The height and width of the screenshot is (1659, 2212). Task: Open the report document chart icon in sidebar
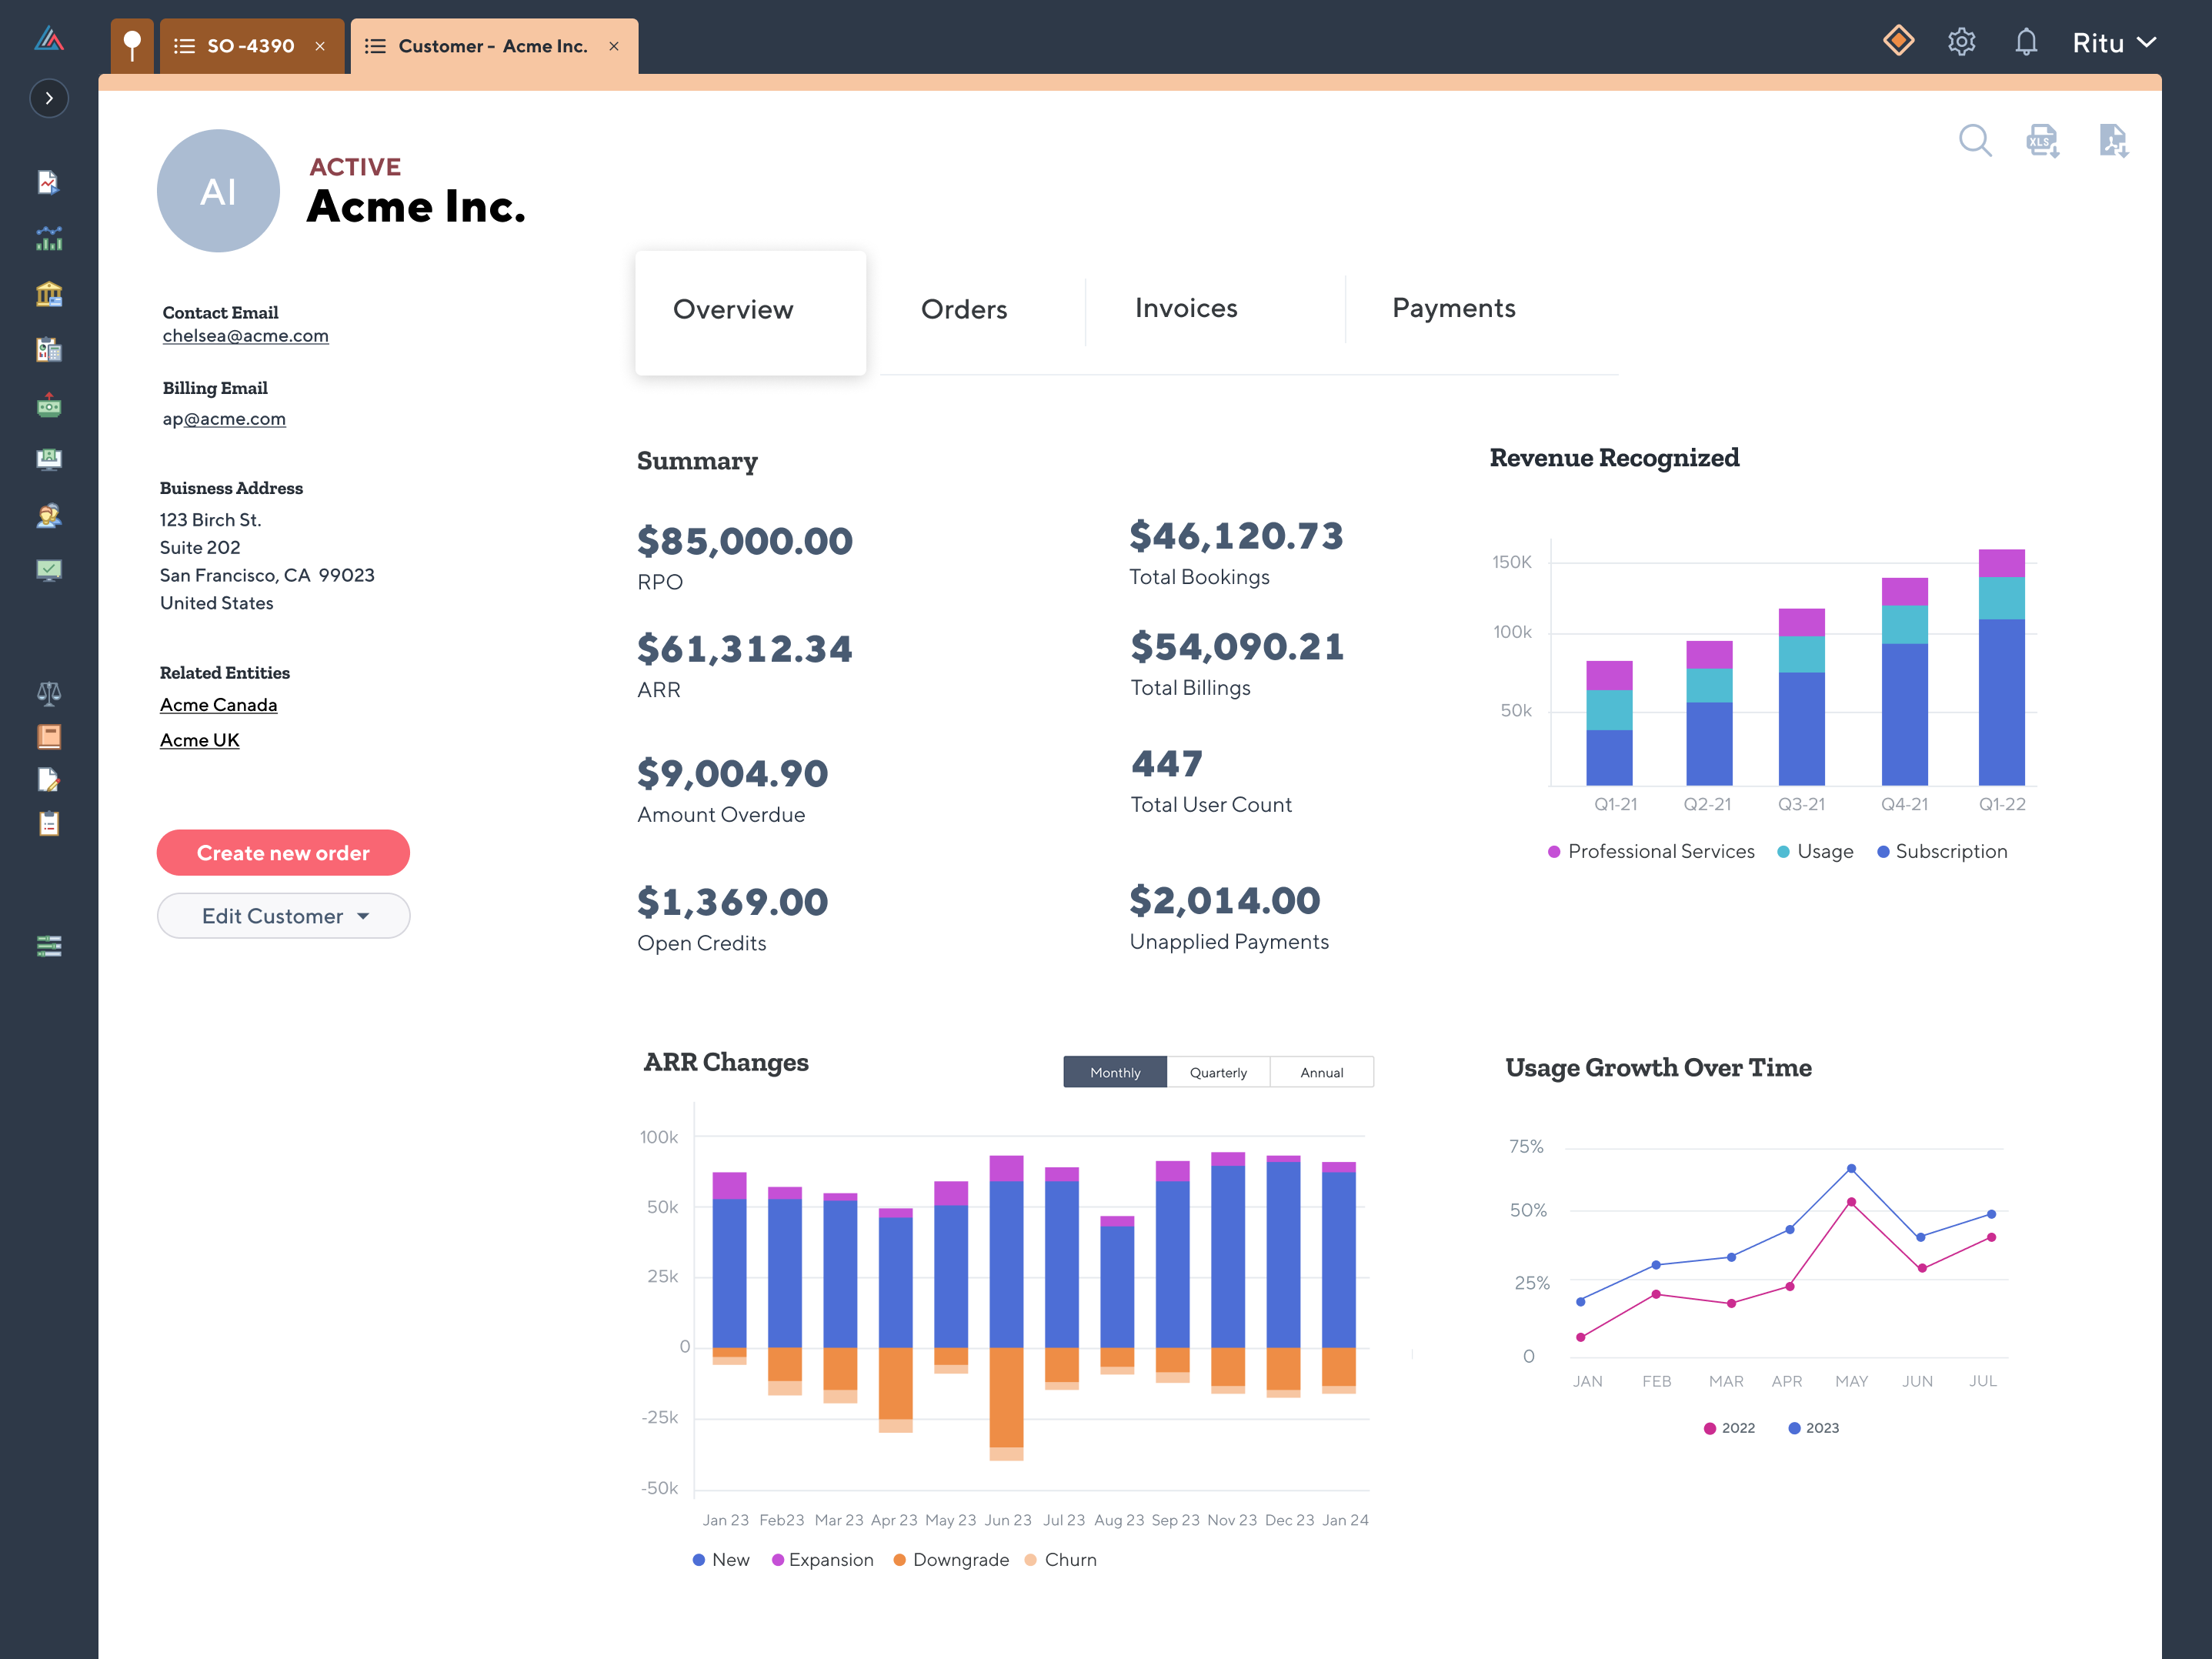pos(48,182)
